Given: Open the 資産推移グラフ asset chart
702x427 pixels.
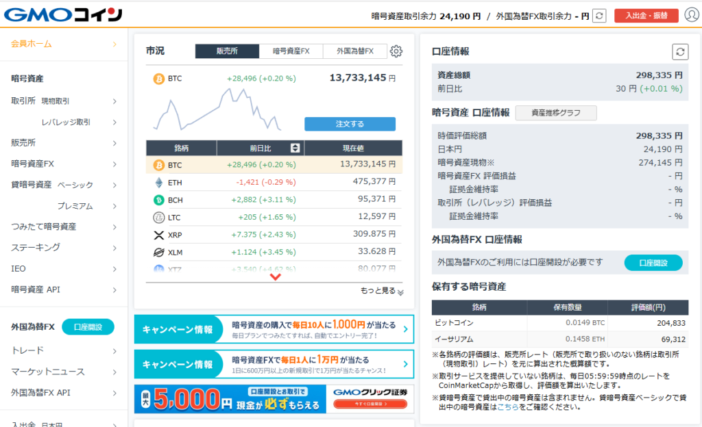Looking at the screenshot, I should (x=555, y=113).
